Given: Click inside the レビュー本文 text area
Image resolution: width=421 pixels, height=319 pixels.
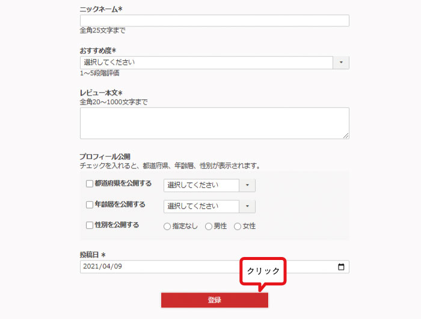Looking at the screenshot, I should pos(214,123).
